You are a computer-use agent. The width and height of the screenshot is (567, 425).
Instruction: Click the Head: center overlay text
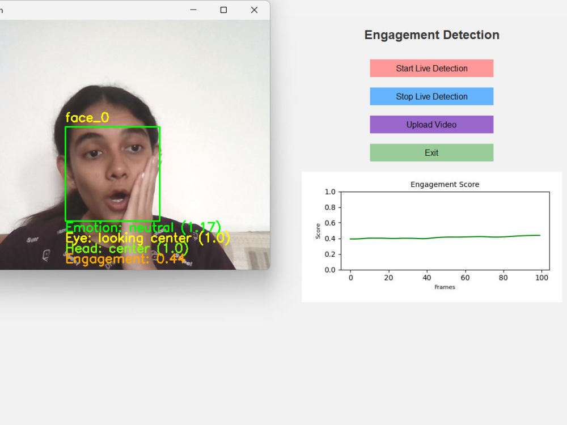[127, 249]
